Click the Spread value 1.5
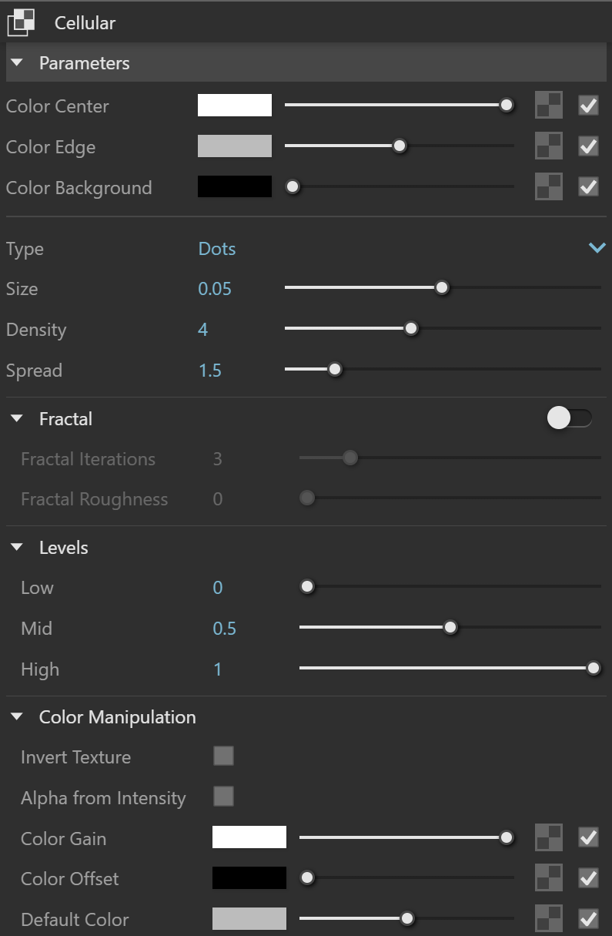Viewport: 612px width, 936px height. (x=210, y=371)
